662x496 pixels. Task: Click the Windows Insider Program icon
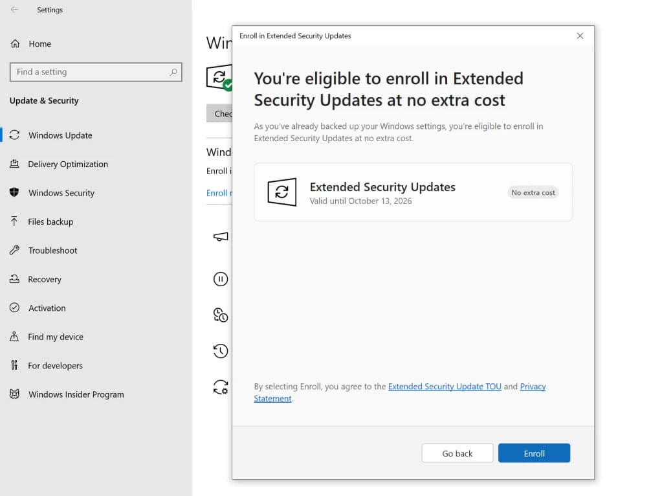pyautogui.click(x=14, y=394)
